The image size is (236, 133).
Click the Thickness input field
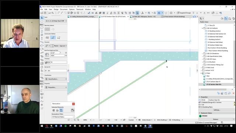58,62
